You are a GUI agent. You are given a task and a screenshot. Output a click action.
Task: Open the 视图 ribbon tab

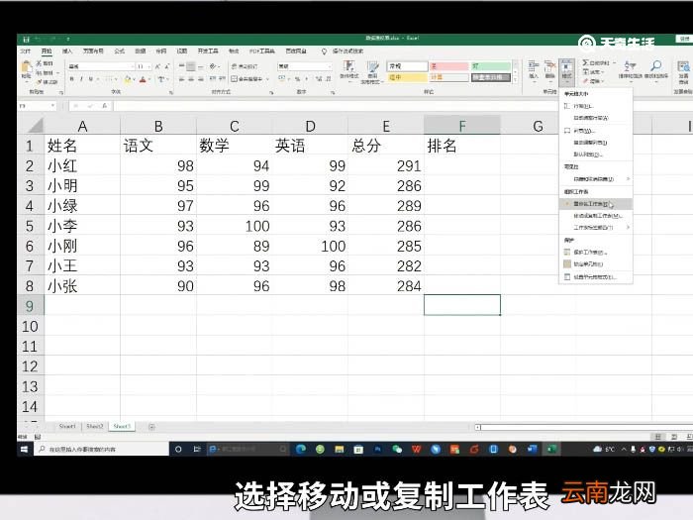click(x=182, y=52)
